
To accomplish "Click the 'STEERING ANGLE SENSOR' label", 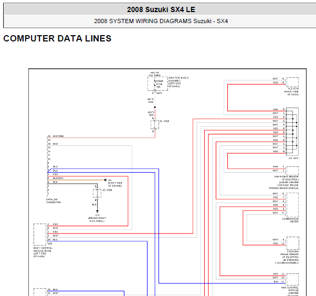I will [x=289, y=253].
